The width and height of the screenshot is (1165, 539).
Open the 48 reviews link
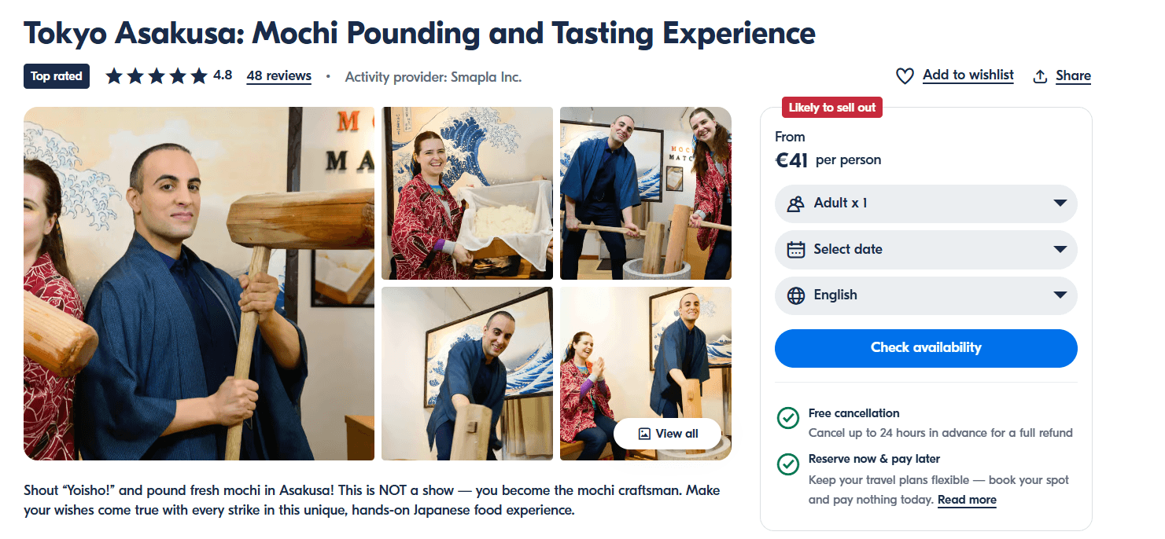tap(278, 76)
